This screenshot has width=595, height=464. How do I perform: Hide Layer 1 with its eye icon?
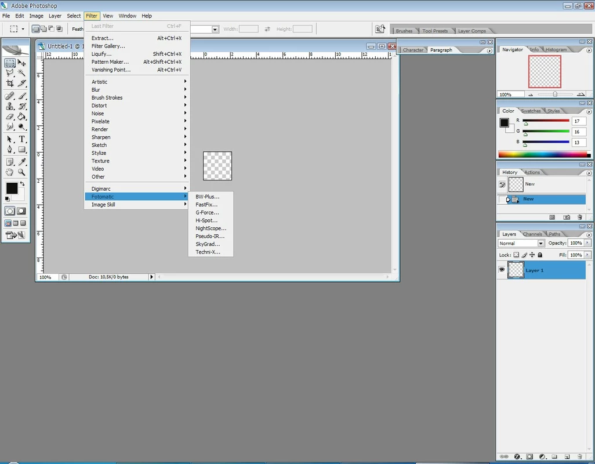pos(502,270)
